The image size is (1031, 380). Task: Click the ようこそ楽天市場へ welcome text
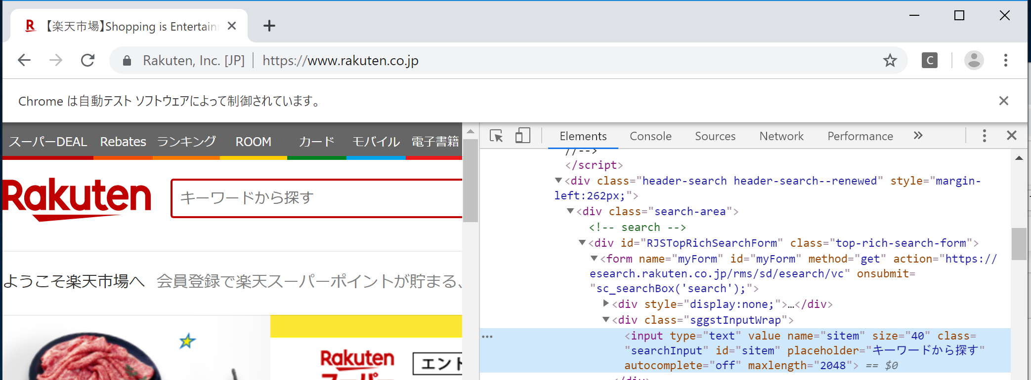coord(74,281)
